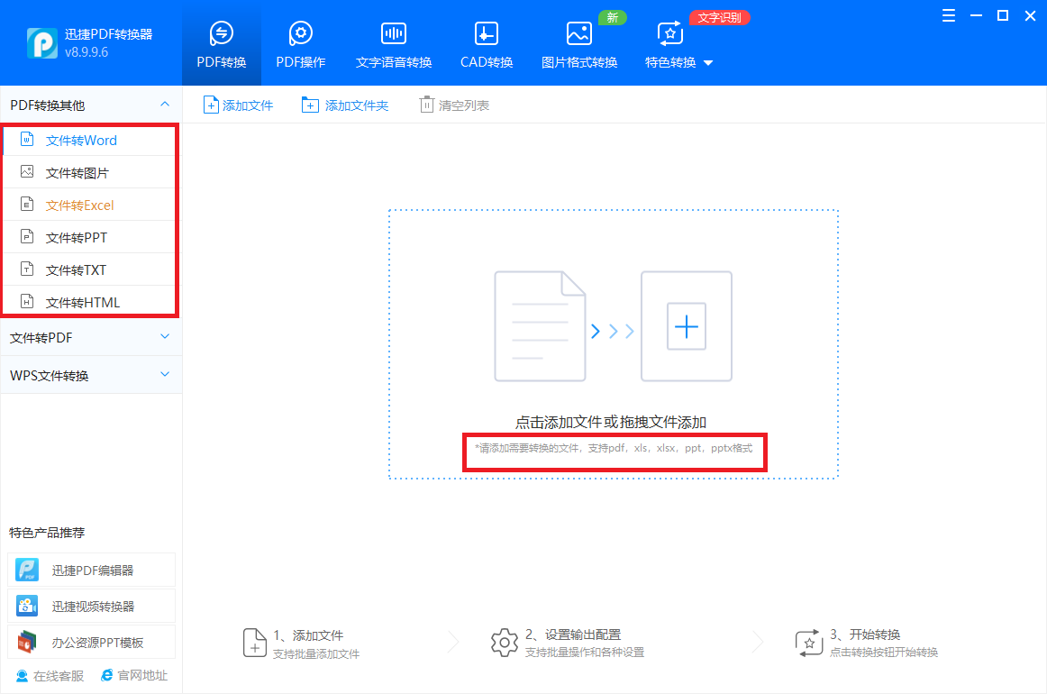1047x694 pixels.
Task: Open the 特色转换 dropdown arrow
Action: click(x=708, y=63)
